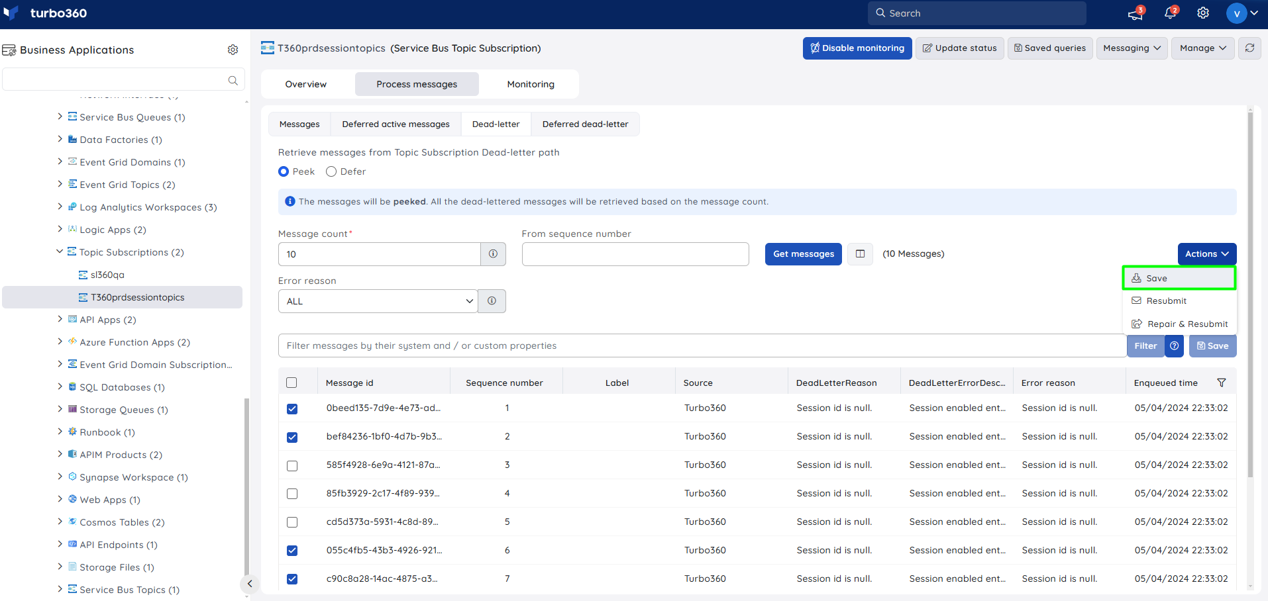Collapse the Topic Subscriptions tree node

pos(60,252)
